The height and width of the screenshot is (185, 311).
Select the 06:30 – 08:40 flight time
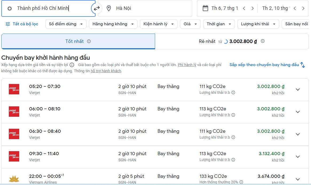coord(45,131)
